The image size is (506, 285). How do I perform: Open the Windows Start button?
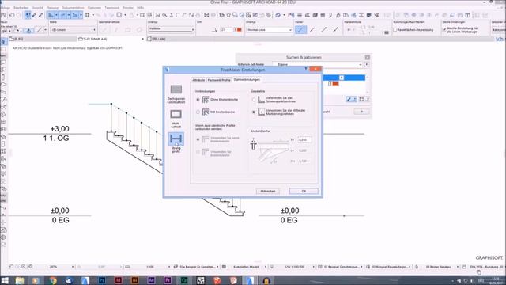[5, 280]
